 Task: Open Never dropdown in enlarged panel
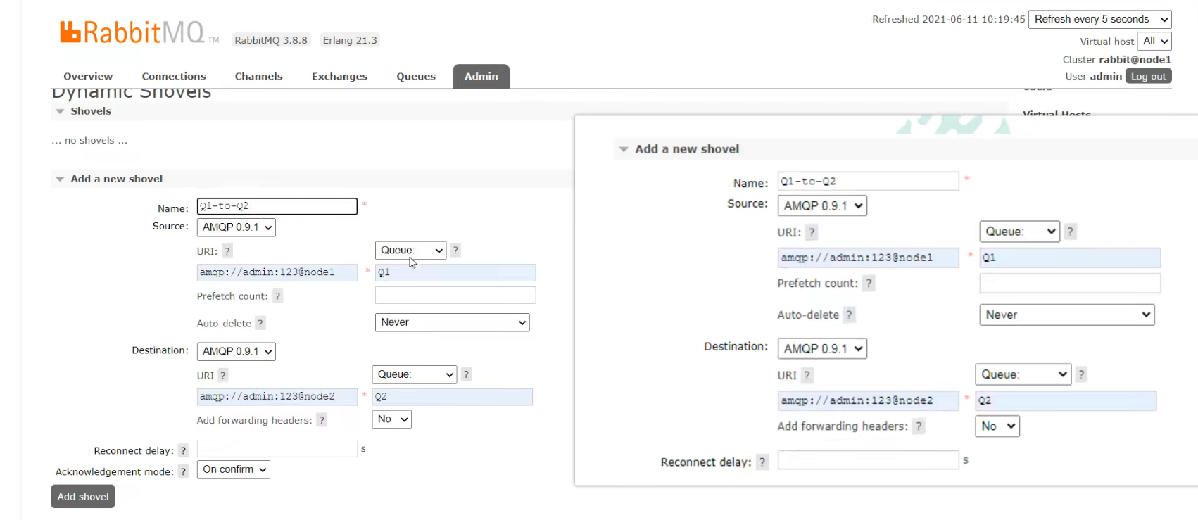point(1067,315)
